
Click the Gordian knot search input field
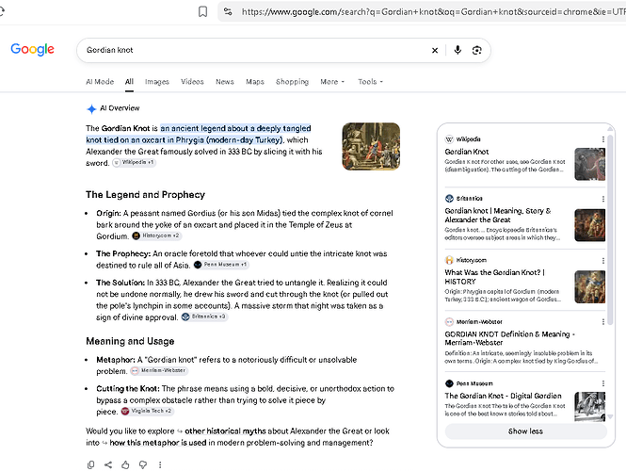point(255,50)
